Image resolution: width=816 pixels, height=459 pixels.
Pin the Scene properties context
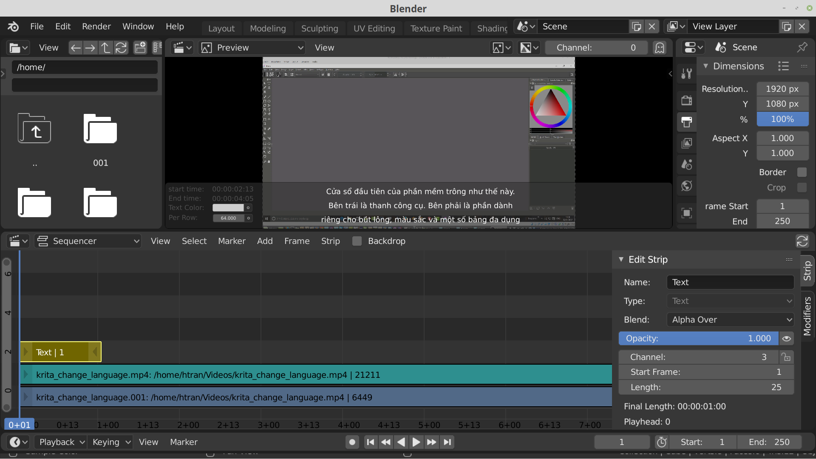tap(802, 47)
